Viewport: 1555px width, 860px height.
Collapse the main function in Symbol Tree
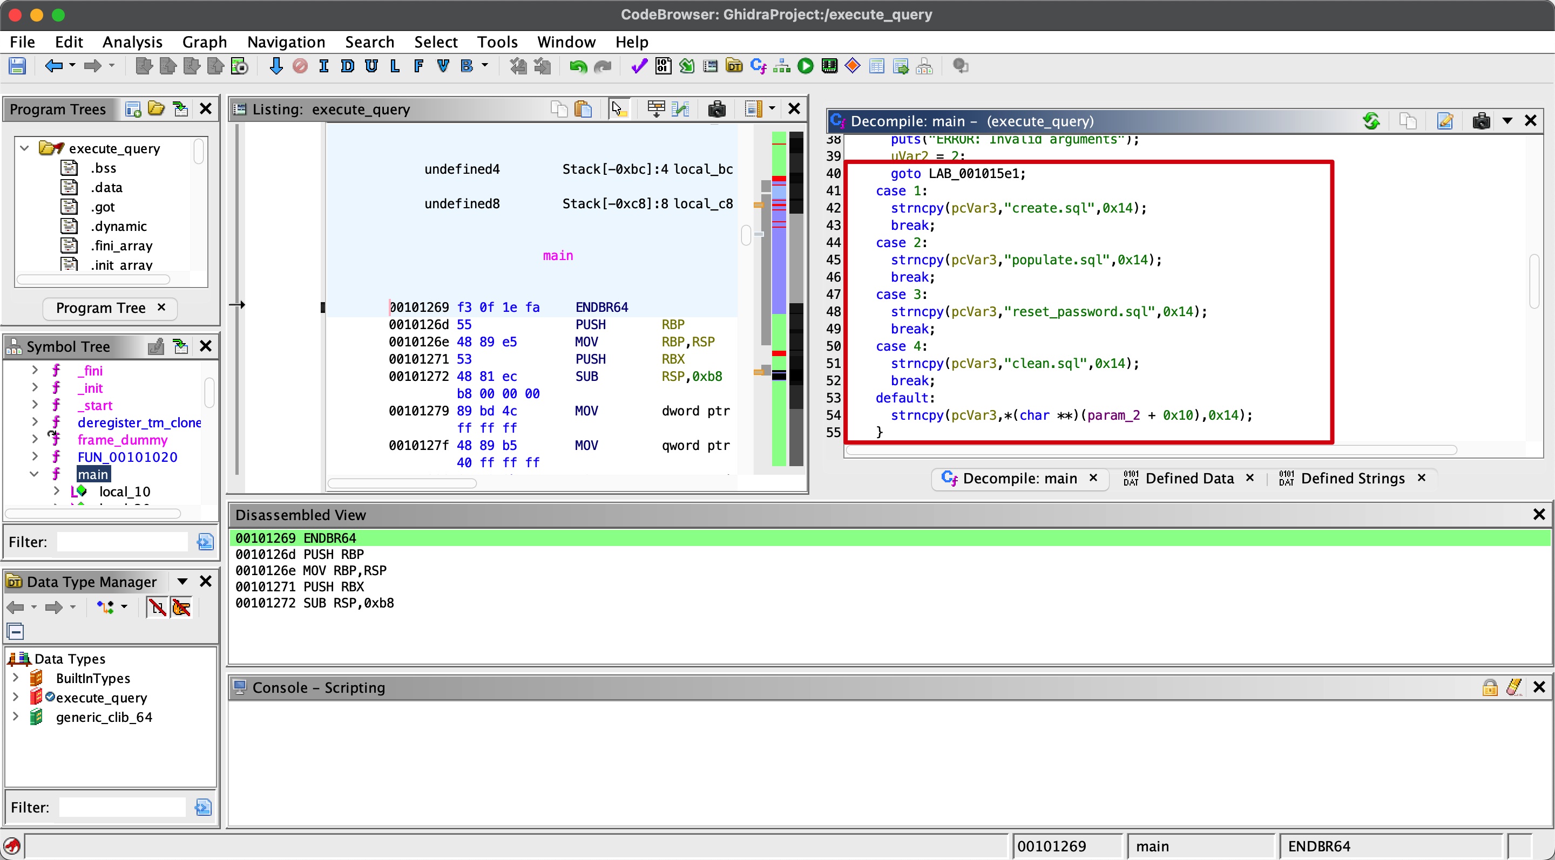[x=34, y=474]
